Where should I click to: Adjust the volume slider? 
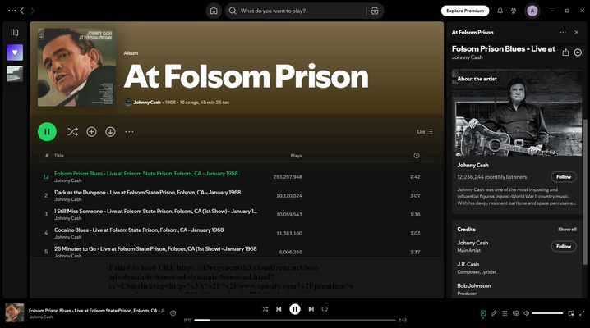pos(547,313)
